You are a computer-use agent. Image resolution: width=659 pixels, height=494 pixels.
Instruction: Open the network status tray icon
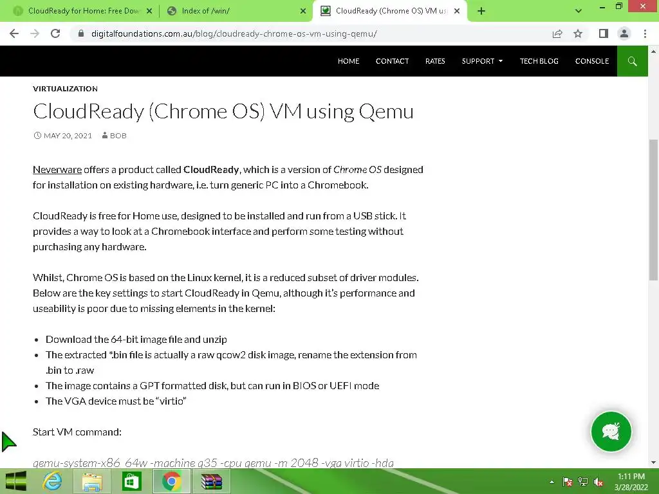[583, 482]
